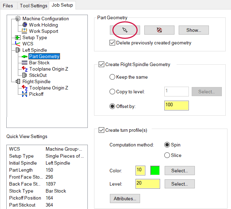231x209 pixels.
Task: Click the green color swatch
Action: click(x=155, y=171)
